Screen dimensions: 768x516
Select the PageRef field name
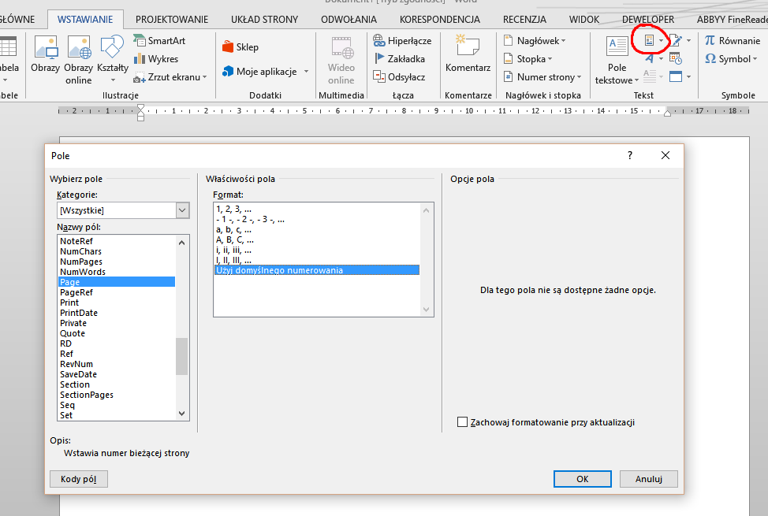[x=76, y=292]
